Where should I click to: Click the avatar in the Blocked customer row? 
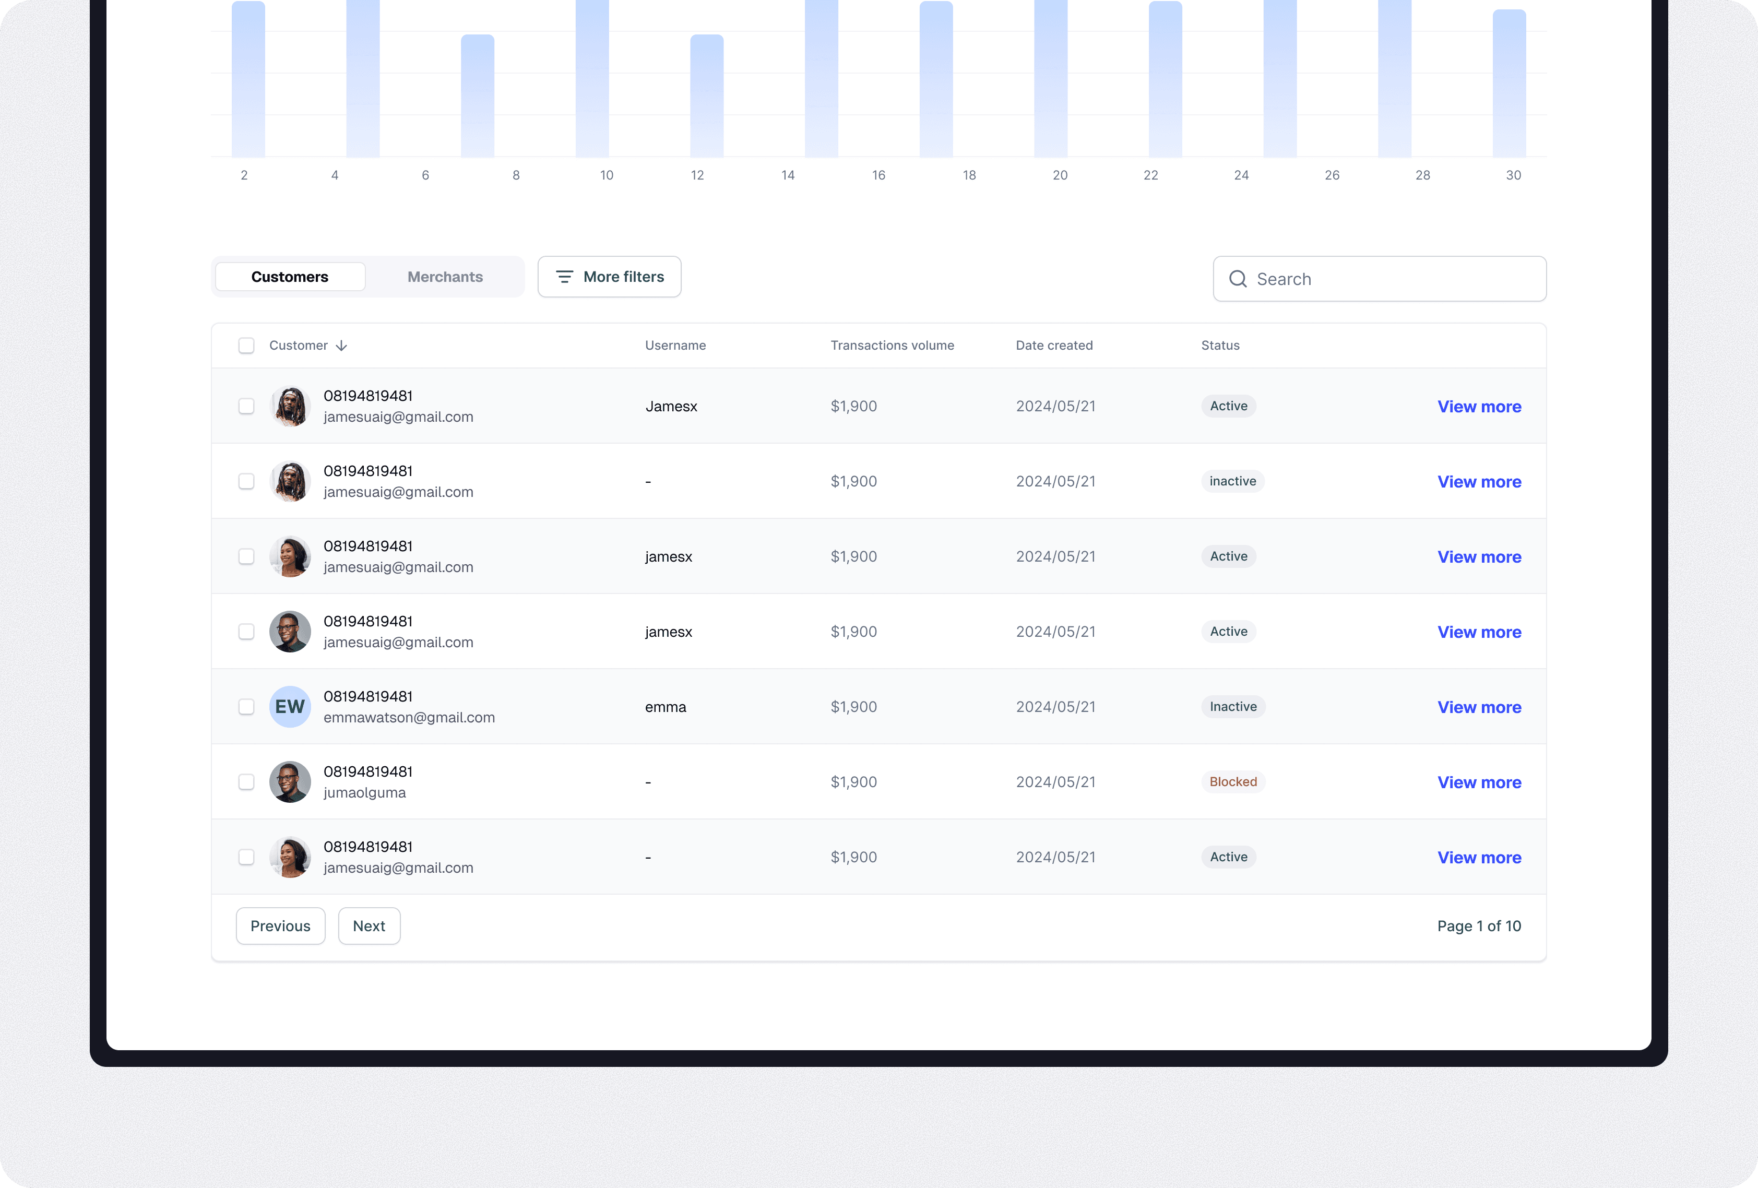290,782
